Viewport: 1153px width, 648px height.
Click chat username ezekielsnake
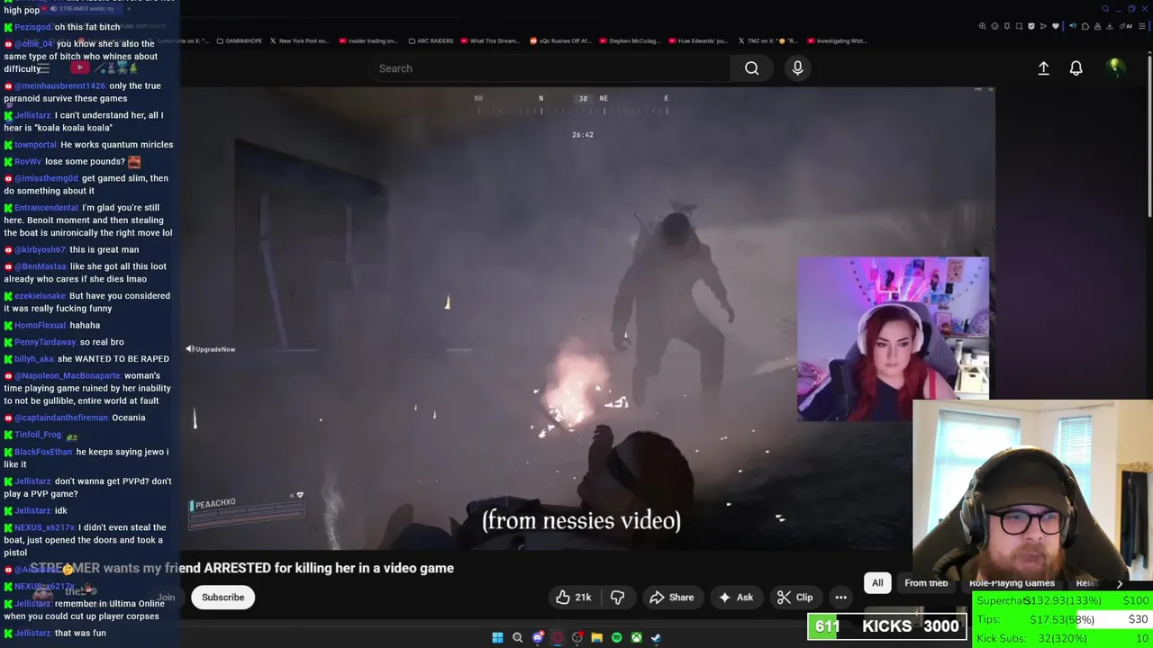click(40, 296)
